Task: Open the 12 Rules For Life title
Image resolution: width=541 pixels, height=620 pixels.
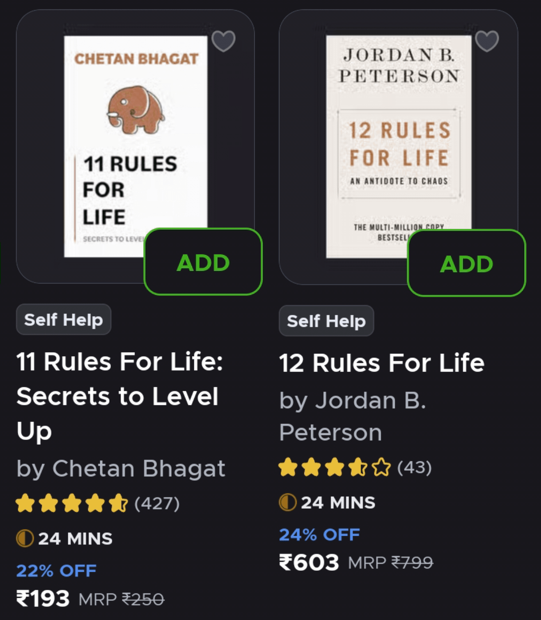Action: [381, 363]
